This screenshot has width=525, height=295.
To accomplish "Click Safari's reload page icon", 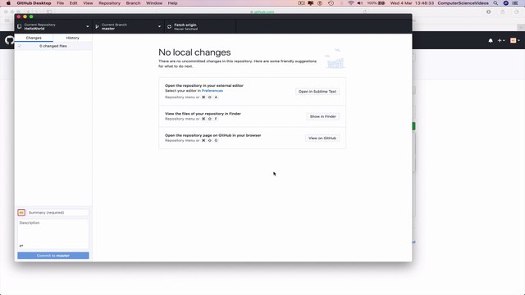I will tap(365, 11).
